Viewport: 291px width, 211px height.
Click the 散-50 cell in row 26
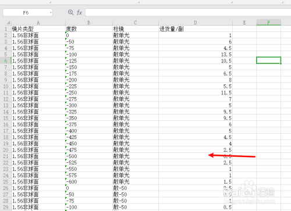pyautogui.click(x=136, y=188)
